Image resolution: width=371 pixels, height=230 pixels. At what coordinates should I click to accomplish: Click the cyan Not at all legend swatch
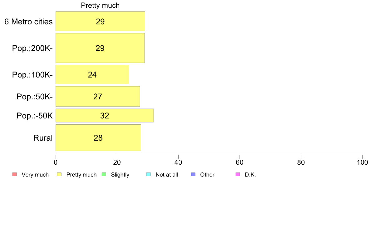149,175
